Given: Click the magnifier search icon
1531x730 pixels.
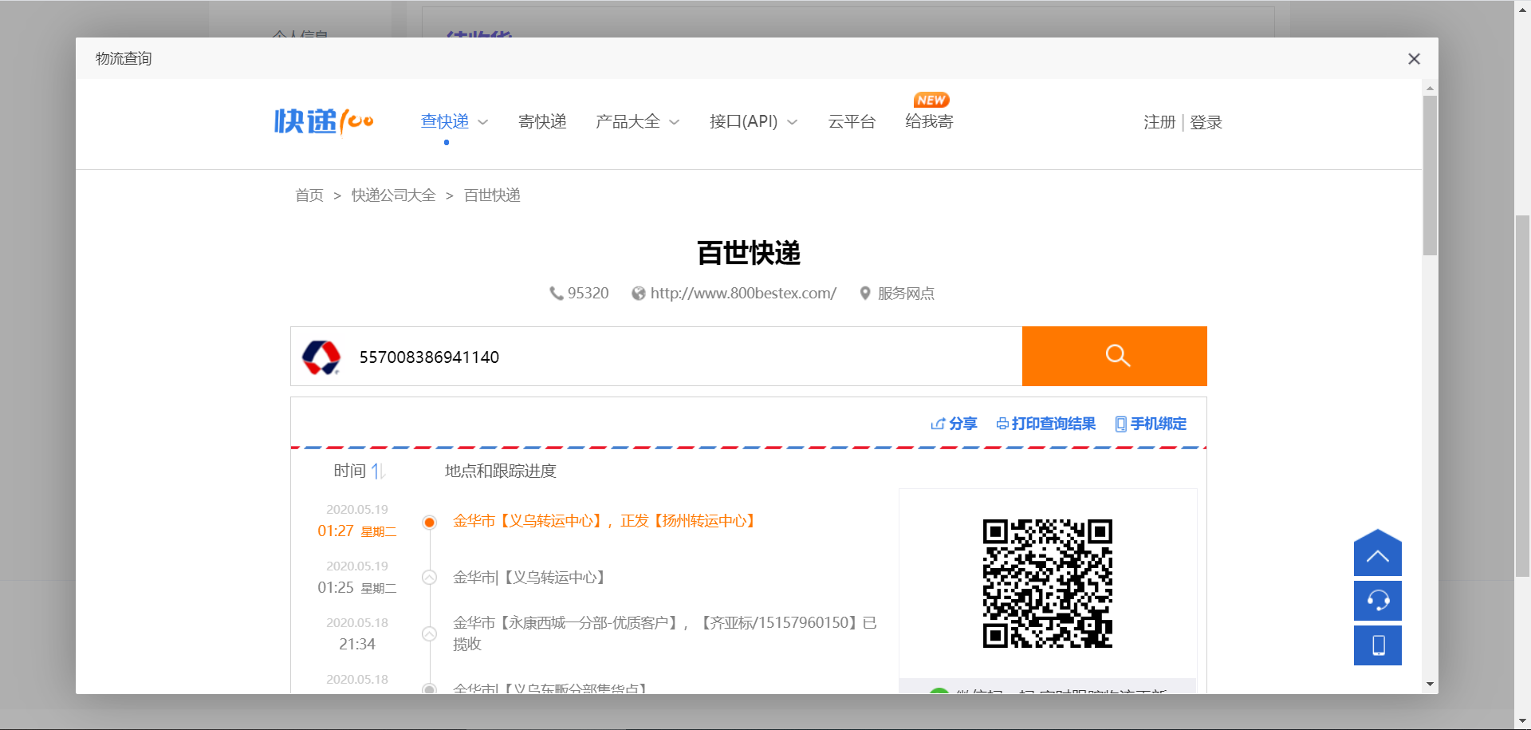Looking at the screenshot, I should coord(1118,356).
